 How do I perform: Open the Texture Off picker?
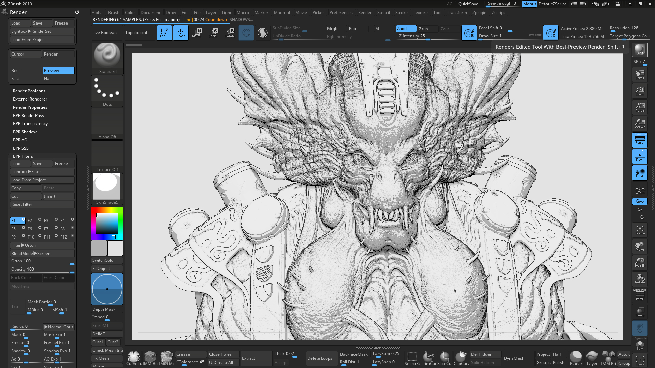[107, 156]
